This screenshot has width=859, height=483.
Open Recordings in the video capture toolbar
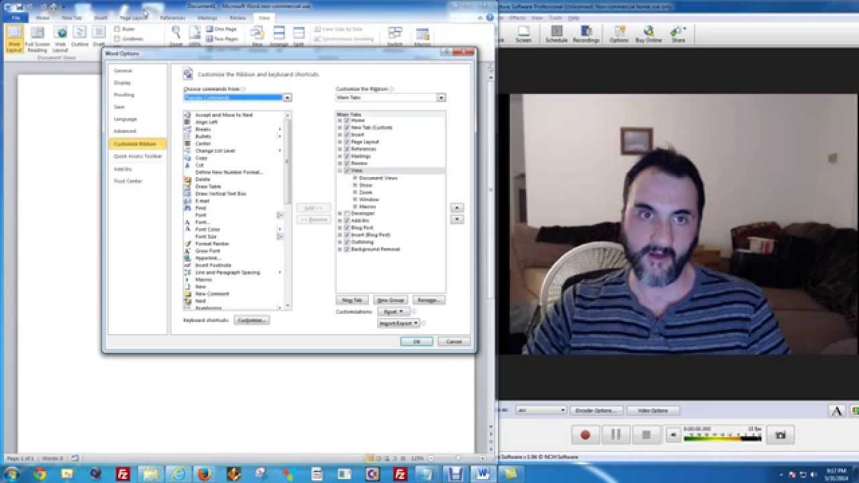point(586,34)
